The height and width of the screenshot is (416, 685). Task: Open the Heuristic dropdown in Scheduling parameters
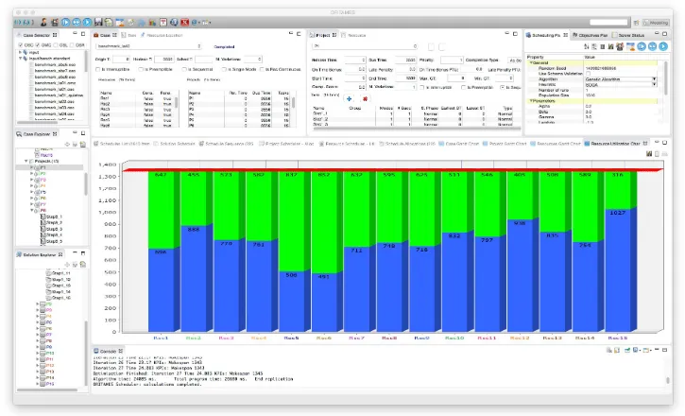tap(621, 84)
